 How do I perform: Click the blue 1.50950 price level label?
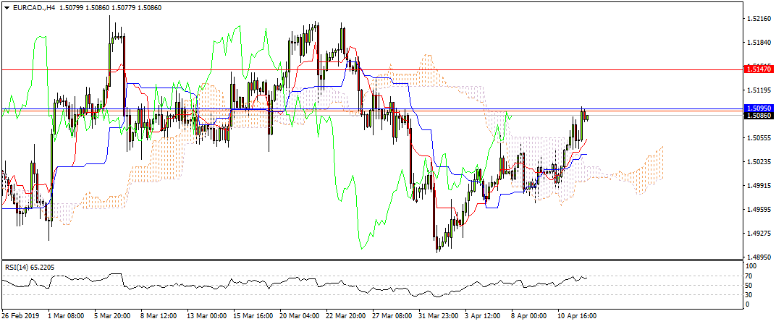(x=759, y=108)
